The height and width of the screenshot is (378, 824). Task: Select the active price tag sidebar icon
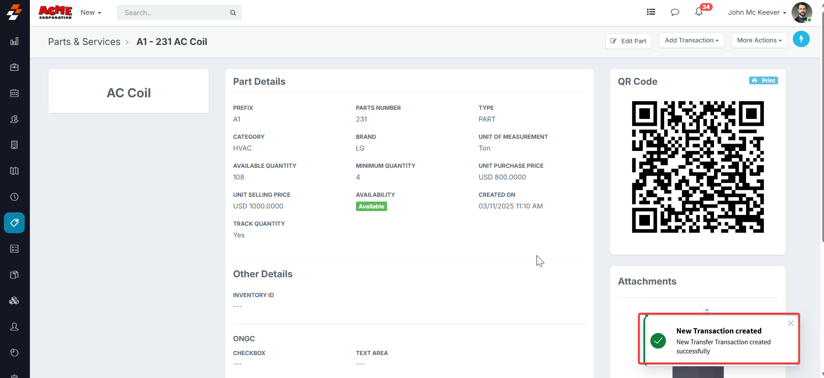pyautogui.click(x=14, y=223)
